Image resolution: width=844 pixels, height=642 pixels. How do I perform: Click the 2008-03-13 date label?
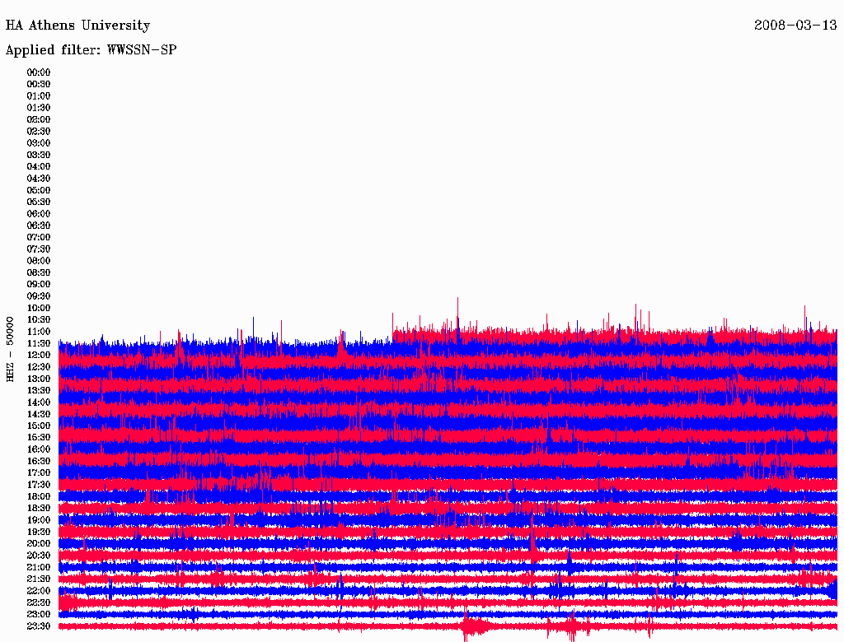coord(795,26)
